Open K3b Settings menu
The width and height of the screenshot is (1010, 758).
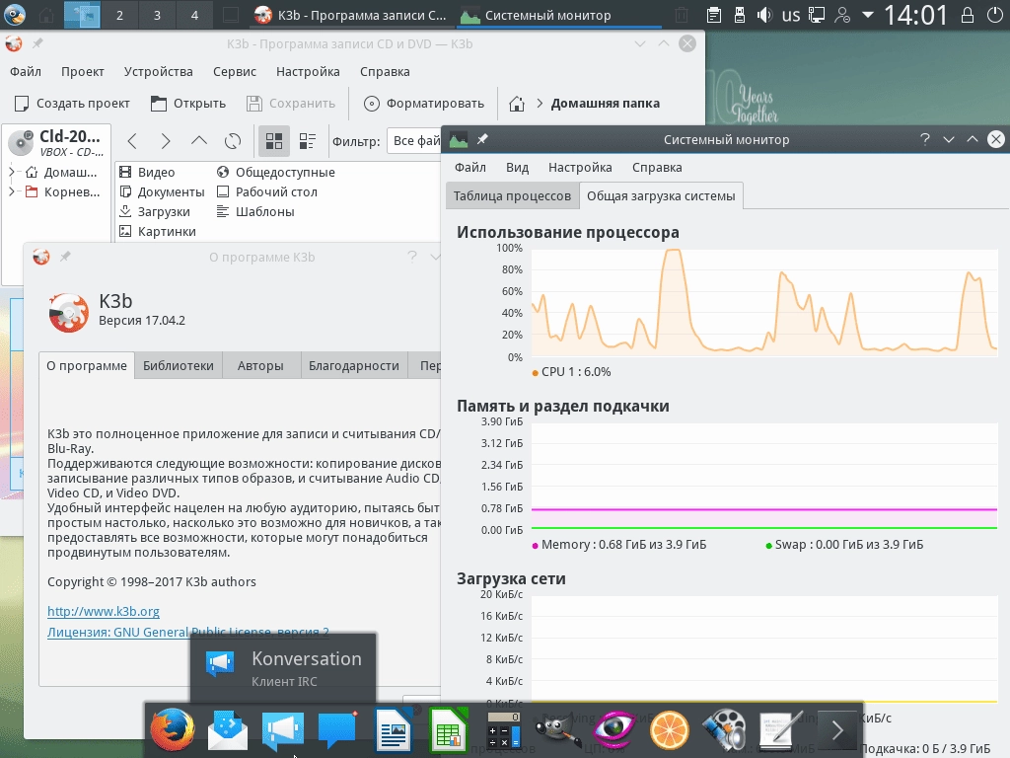308,71
